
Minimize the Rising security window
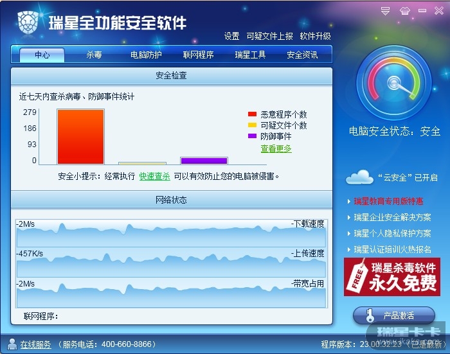click(x=422, y=11)
